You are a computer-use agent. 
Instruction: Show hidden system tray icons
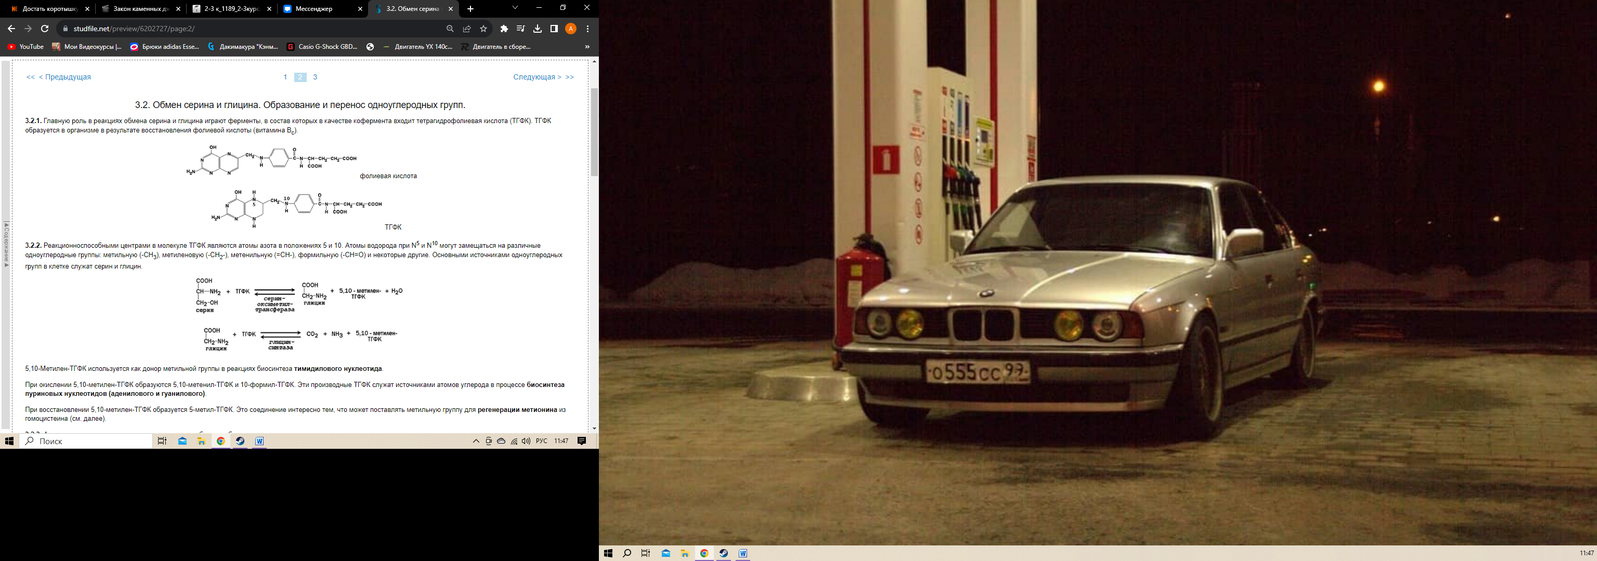tap(476, 441)
